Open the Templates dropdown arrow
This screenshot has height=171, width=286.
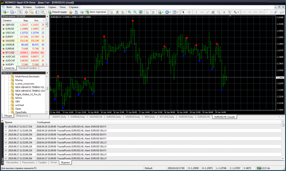pos(178,12)
